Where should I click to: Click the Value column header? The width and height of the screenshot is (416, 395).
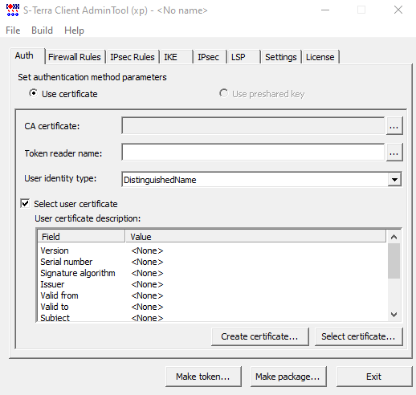255,237
